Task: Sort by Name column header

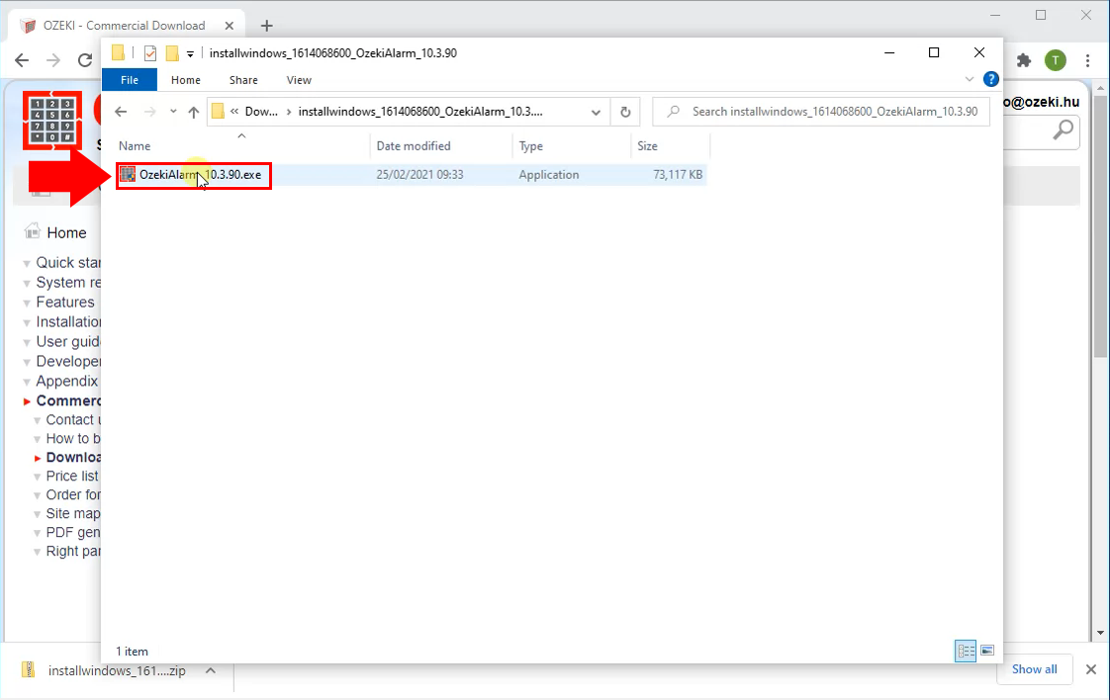Action: click(242, 145)
